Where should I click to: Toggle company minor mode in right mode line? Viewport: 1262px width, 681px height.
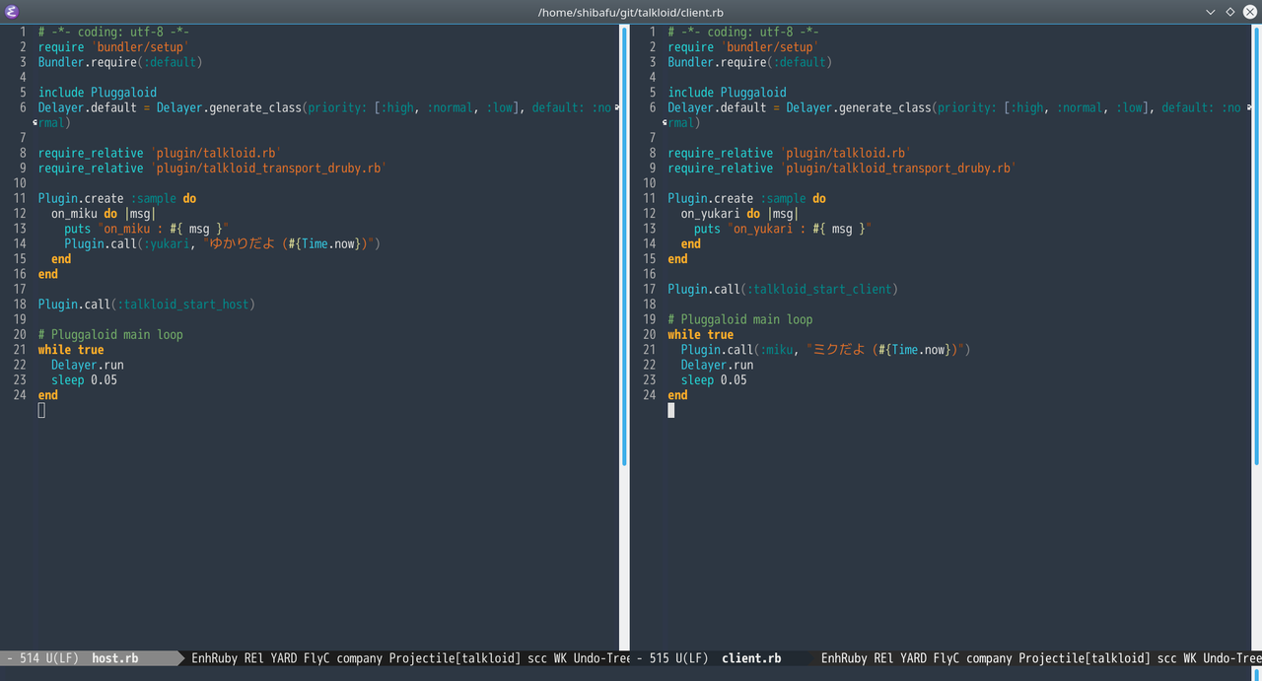(x=988, y=657)
